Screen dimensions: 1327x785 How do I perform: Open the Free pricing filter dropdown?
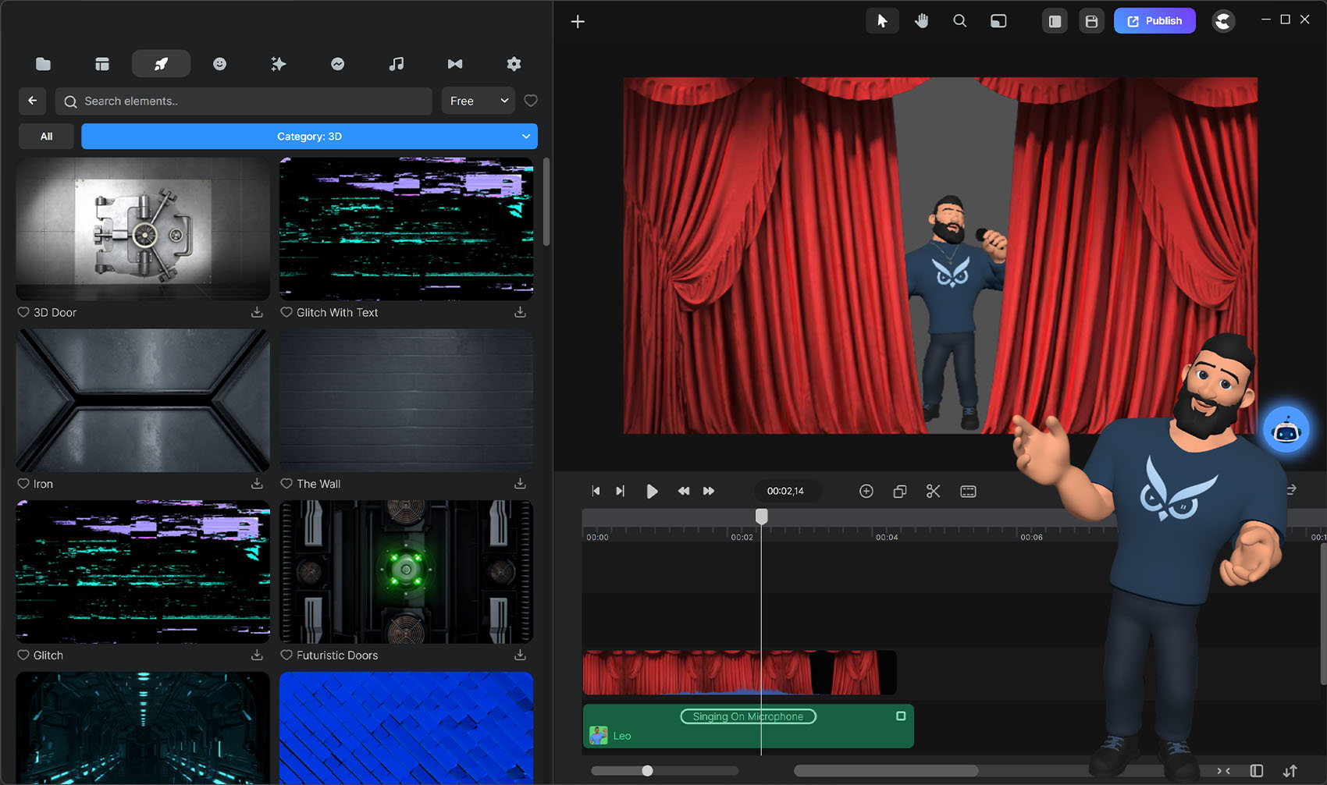tap(478, 101)
